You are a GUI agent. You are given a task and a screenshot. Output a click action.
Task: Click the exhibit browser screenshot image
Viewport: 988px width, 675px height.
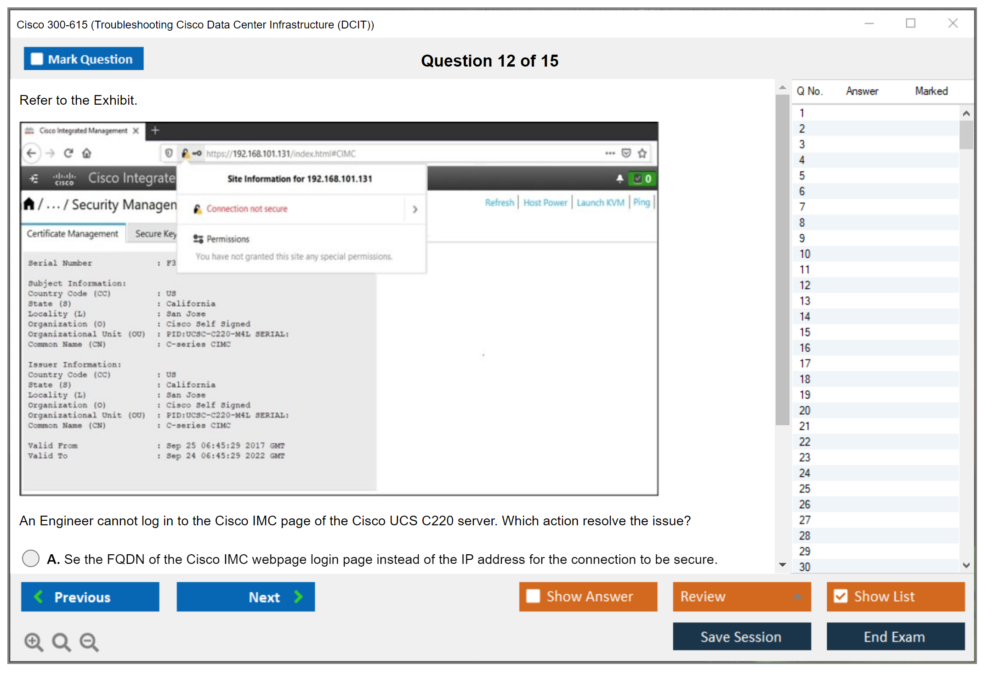click(x=339, y=308)
